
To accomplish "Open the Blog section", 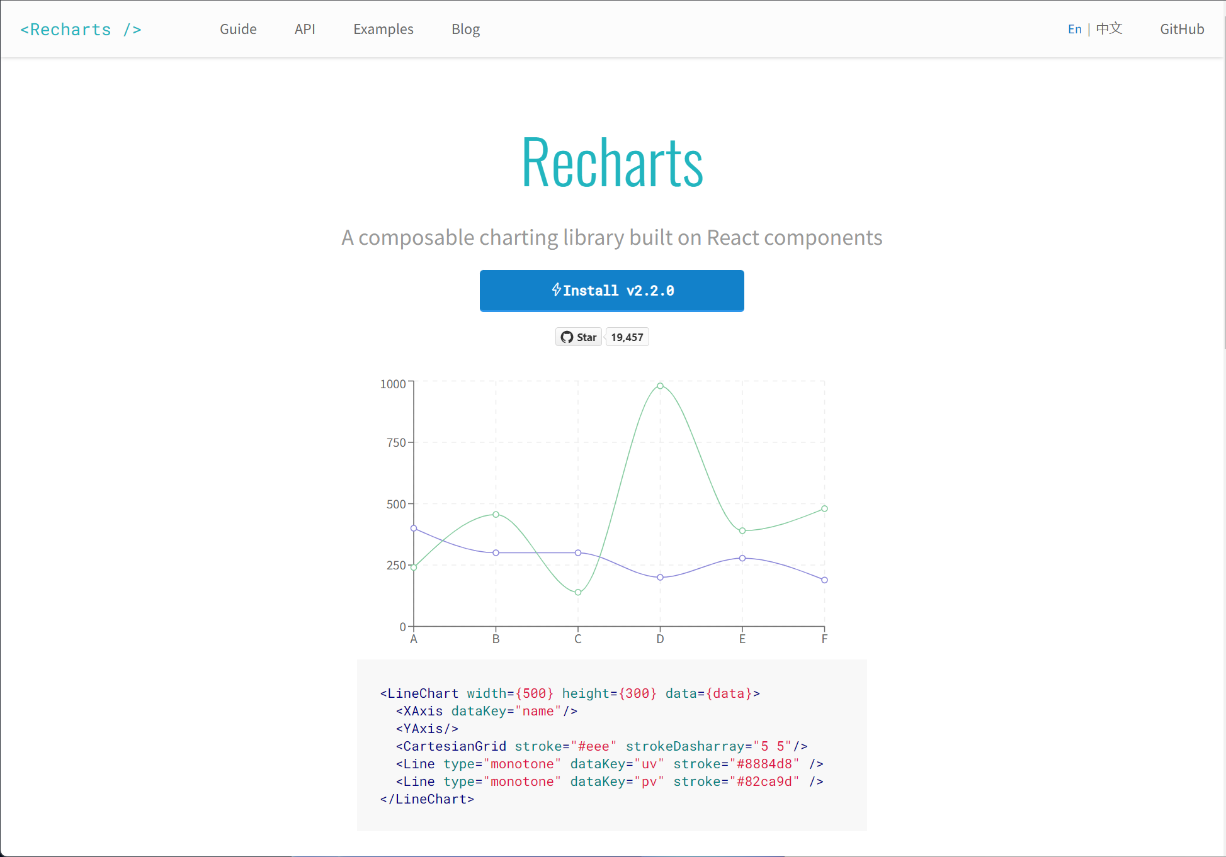I will click(x=465, y=29).
